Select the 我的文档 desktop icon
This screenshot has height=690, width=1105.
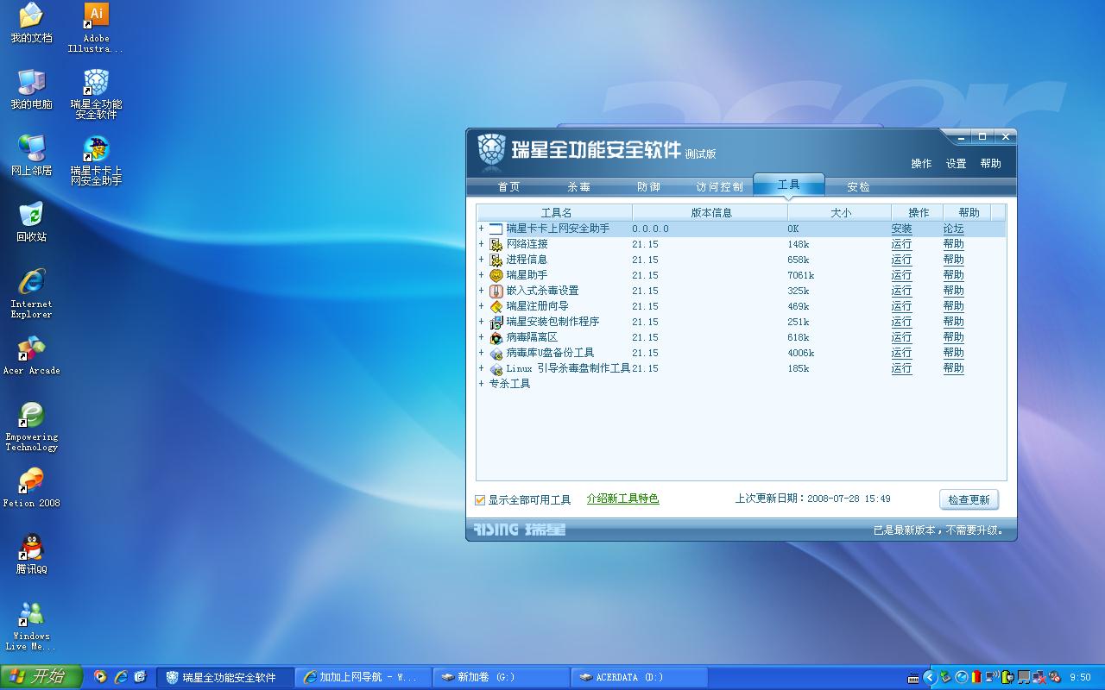tap(31, 23)
